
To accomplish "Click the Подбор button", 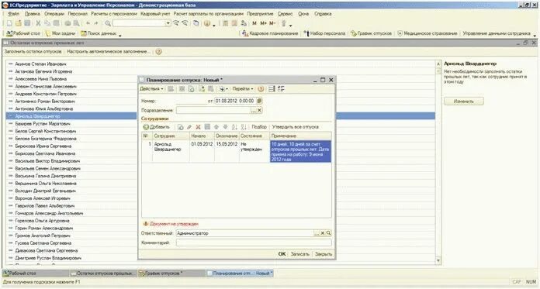I will [259, 127].
